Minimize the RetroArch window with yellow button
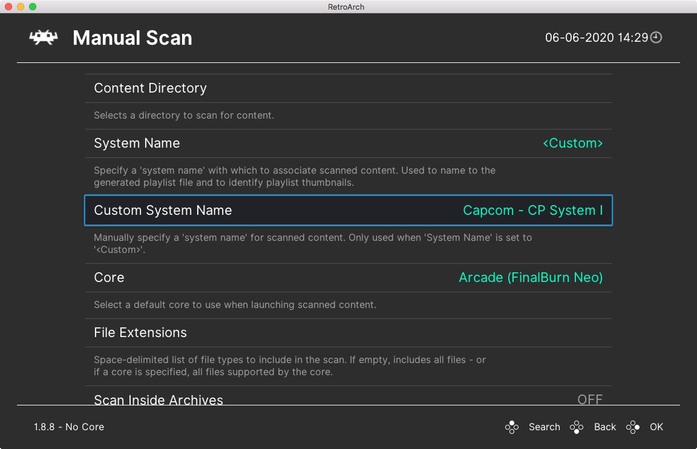 pyautogui.click(x=21, y=7)
